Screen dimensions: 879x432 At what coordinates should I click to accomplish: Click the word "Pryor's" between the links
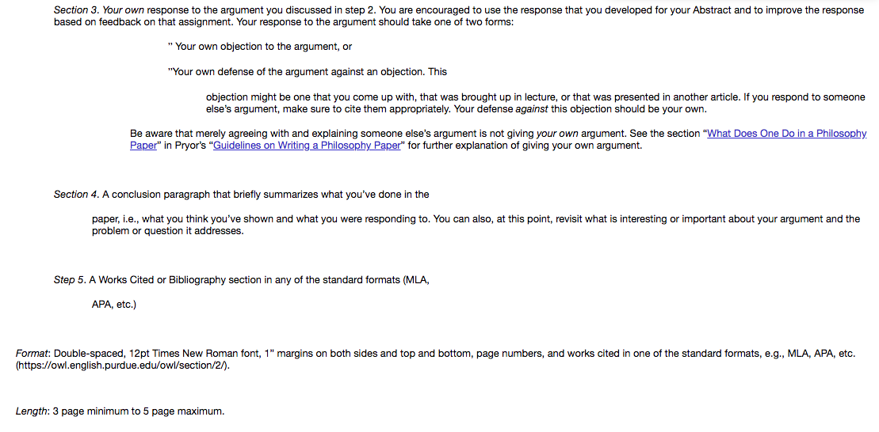190,146
